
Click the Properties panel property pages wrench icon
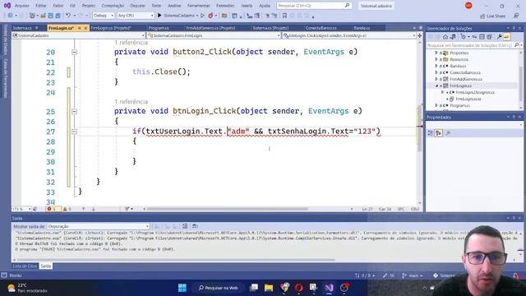(448, 133)
